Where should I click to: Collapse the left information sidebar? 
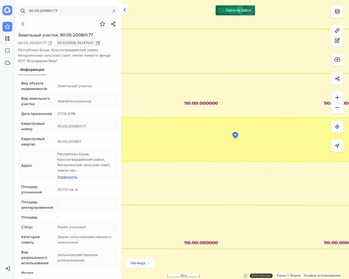(x=125, y=10)
